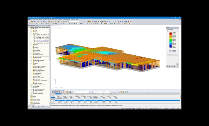Open the RF-DYNAM Pro load case dropdown
This screenshot has width=209, height=126.
click(x=80, y=21)
